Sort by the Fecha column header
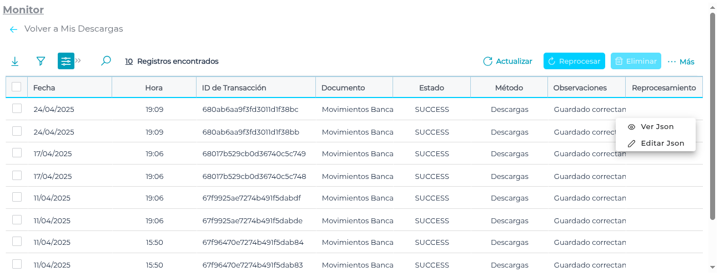Image resolution: width=719 pixels, height=277 pixels. 44,88
